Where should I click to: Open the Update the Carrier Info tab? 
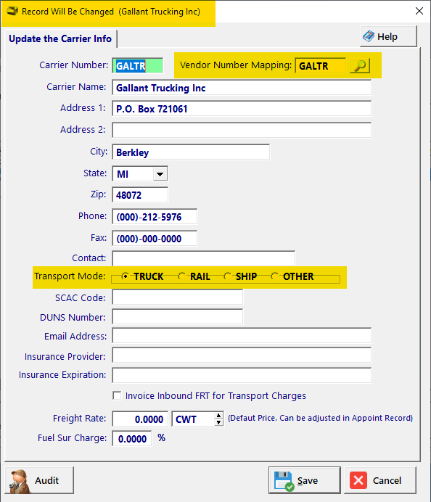pos(60,38)
